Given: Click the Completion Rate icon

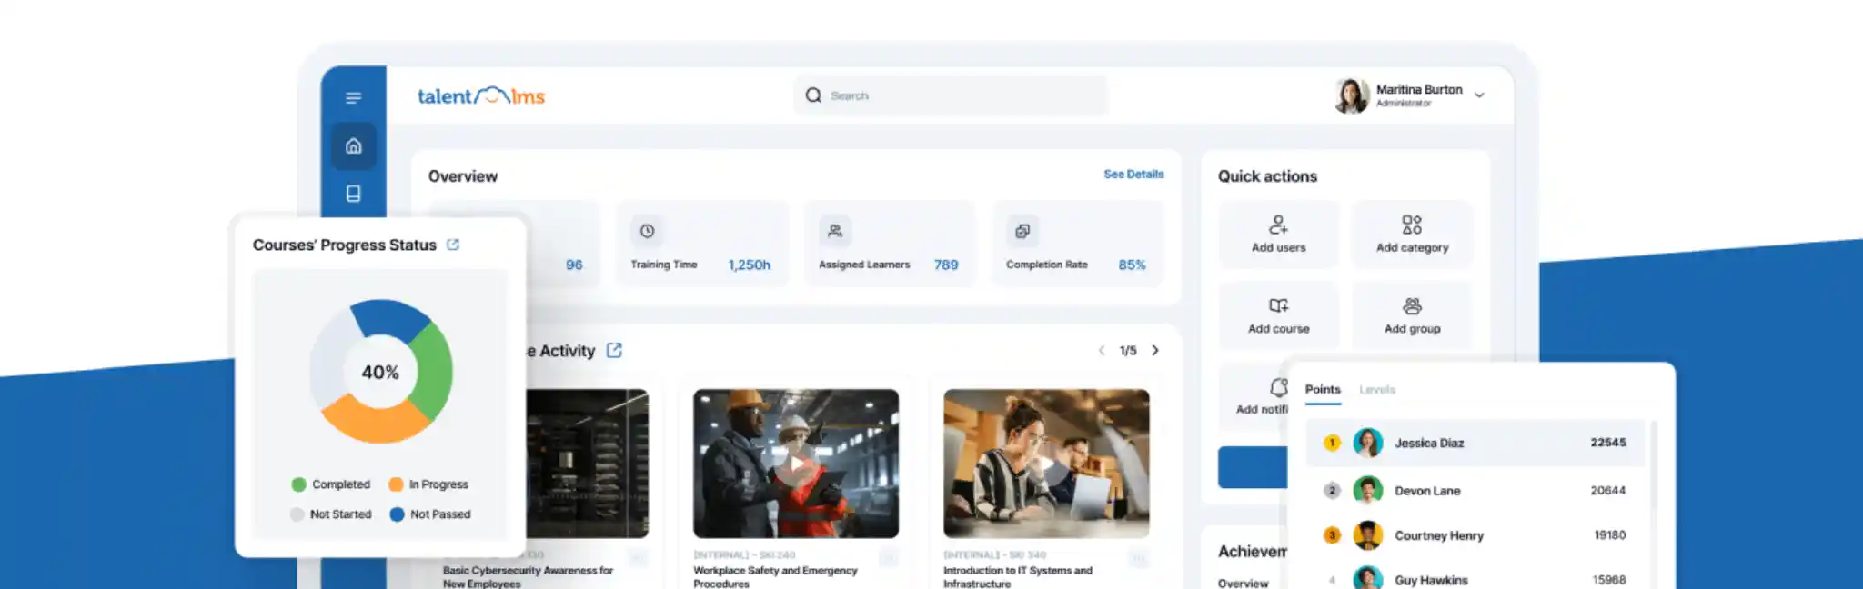Looking at the screenshot, I should [1022, 231].
